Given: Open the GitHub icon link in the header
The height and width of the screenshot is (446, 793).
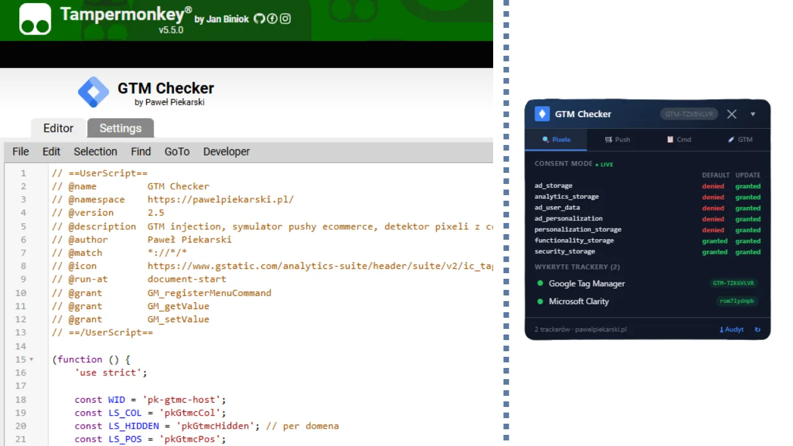Looking at the screenshot, I should point(260,19).
